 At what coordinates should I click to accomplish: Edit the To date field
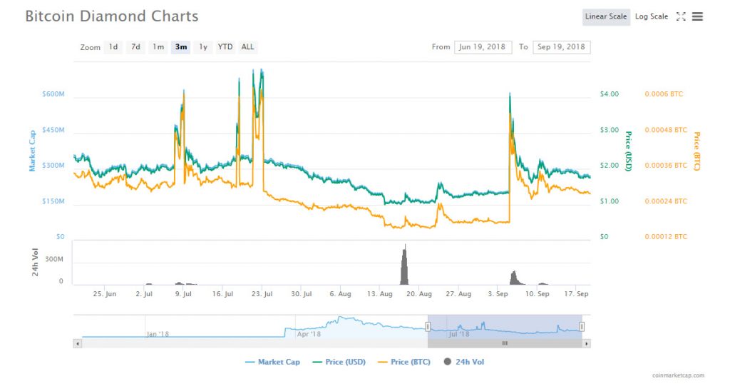562,47
